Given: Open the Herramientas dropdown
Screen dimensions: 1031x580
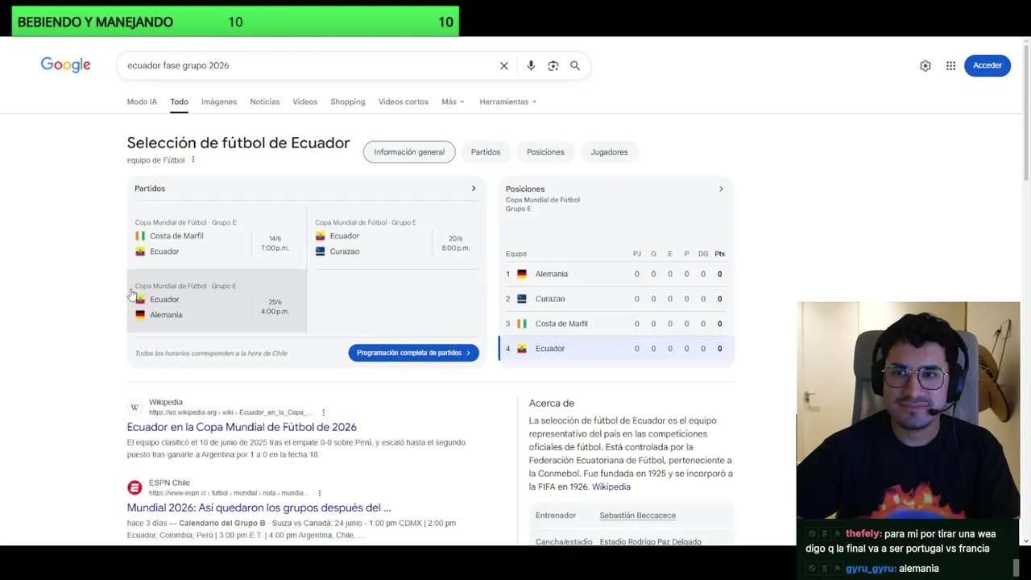Looking at the screenshot, I should coord(508,101).
